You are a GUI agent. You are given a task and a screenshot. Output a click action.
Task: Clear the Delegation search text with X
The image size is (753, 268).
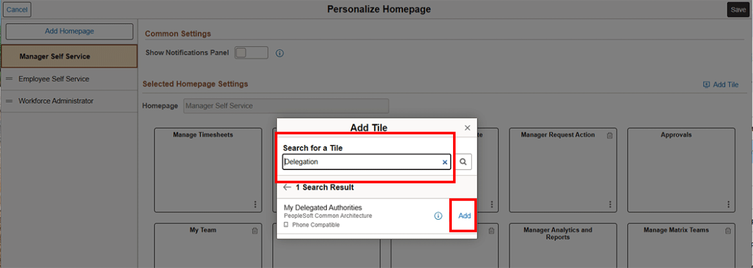pos(444,162)
